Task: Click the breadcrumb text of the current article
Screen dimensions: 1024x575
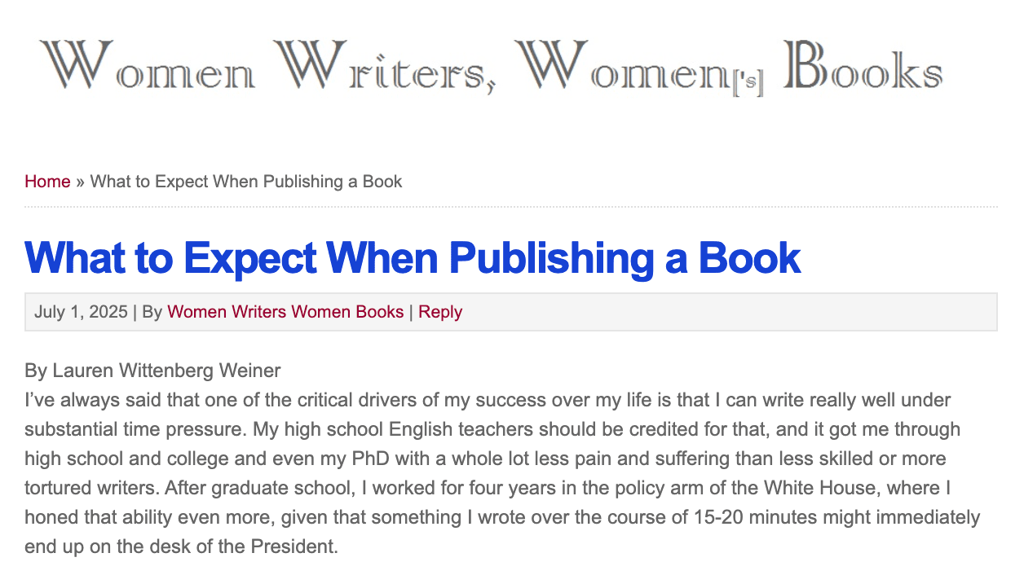Action: pyautogui.click(x=246, y=181)
